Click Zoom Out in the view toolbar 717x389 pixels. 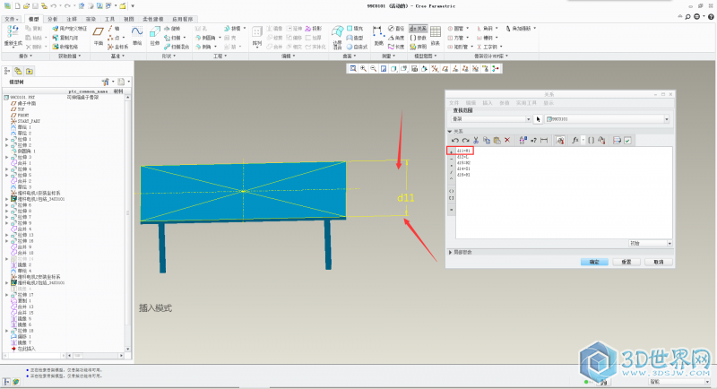coord(373,68)
